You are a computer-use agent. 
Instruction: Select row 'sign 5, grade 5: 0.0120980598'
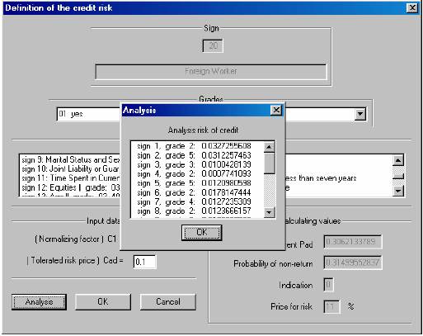pos(197,183)
